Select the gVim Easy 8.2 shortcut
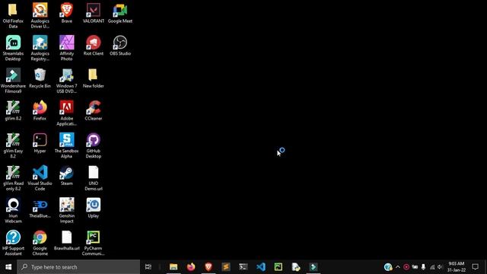Image resolution: width=487 pixels, height=274 pixels. pos(13,145)
